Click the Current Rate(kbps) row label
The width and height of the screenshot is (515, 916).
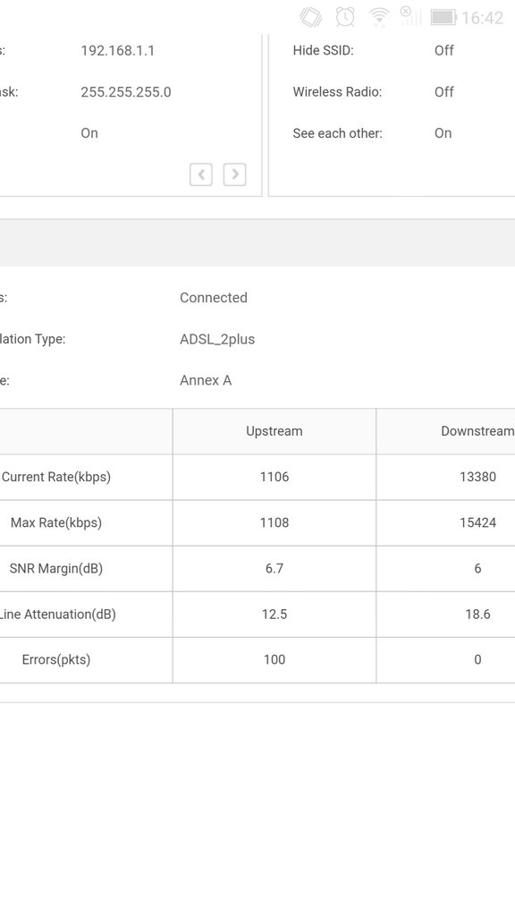(x=56, y=477)
